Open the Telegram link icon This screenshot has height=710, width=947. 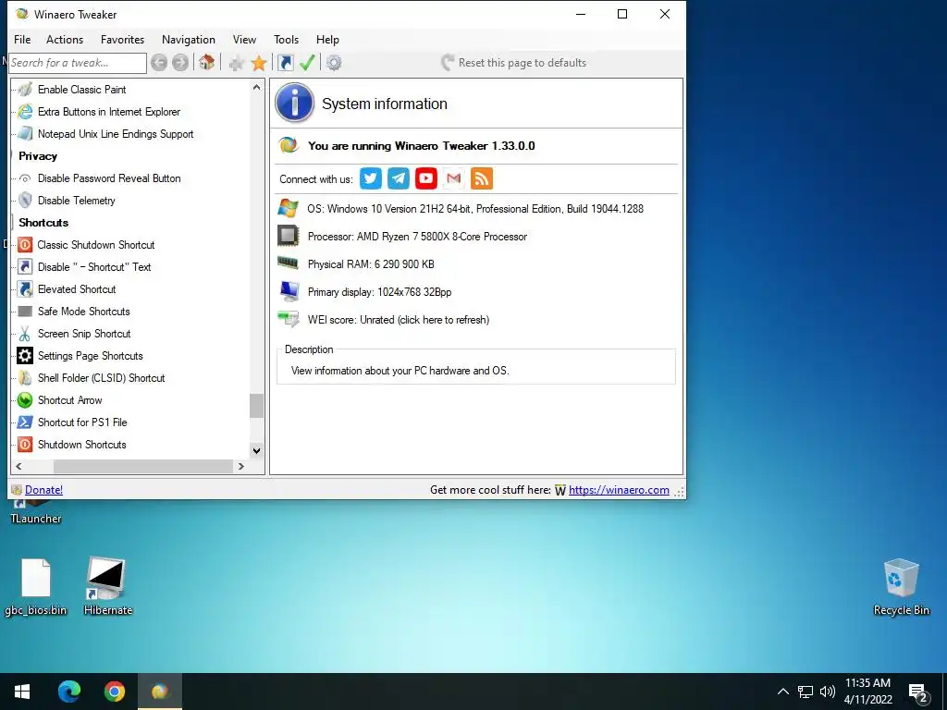[399, 178]
